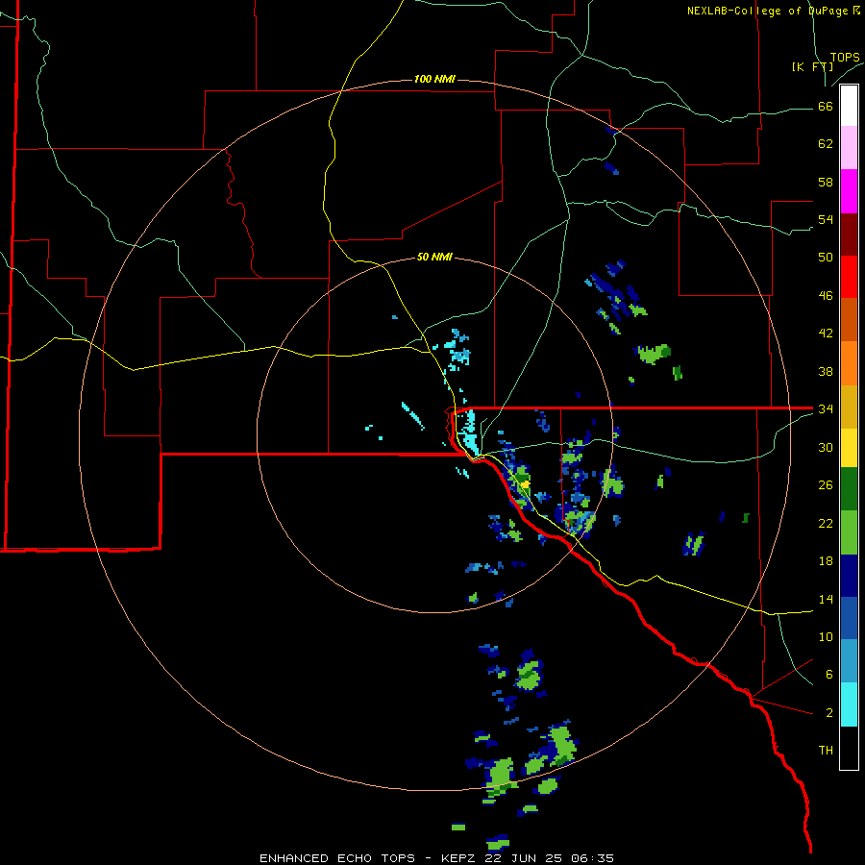Click the [K FT] units label

point(812,66)
